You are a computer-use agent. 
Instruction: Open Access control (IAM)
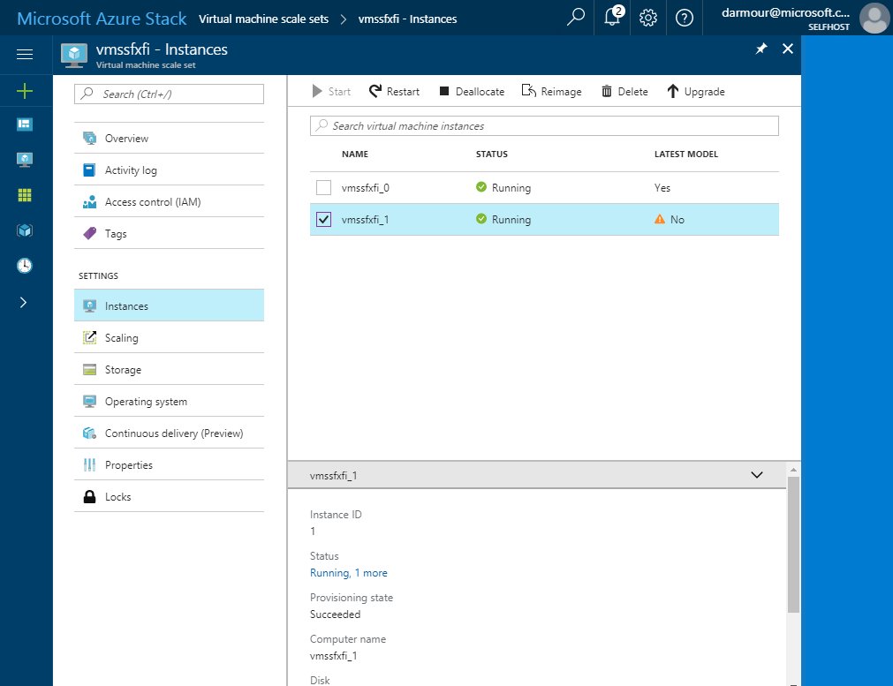pos(169,202)
